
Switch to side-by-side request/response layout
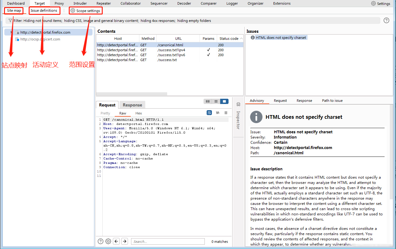[208, 101]
